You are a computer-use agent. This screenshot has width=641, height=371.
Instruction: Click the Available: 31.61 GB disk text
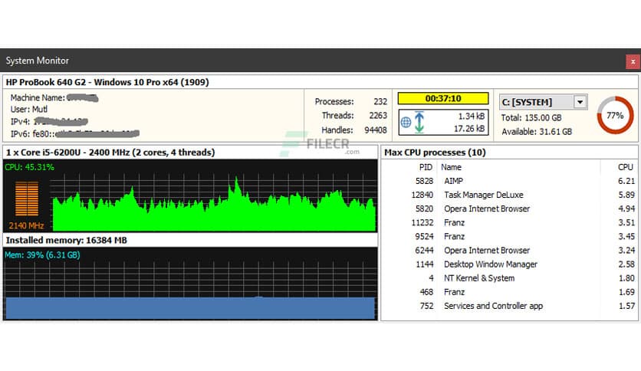[x=537, y=132]
